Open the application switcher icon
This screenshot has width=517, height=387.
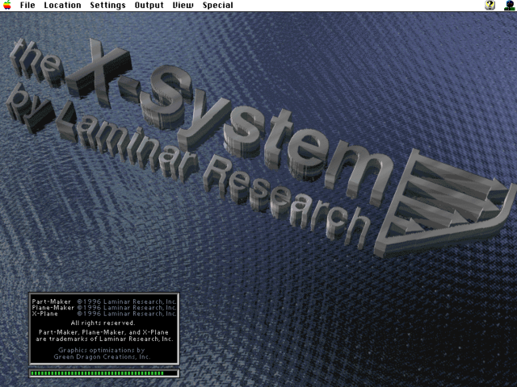click(x=510, y=6)
